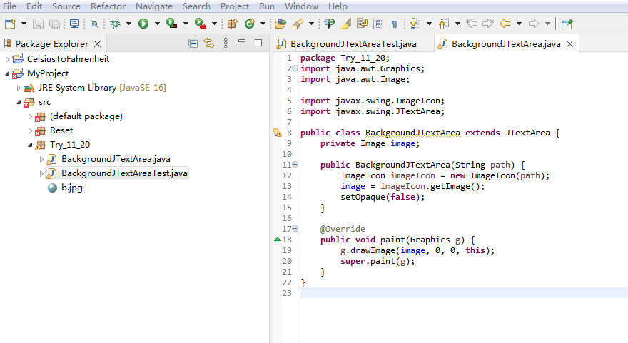The height and width of the screenshot is (343, 628).
Task: Click the Open Type icon
Action: point(280,24)
